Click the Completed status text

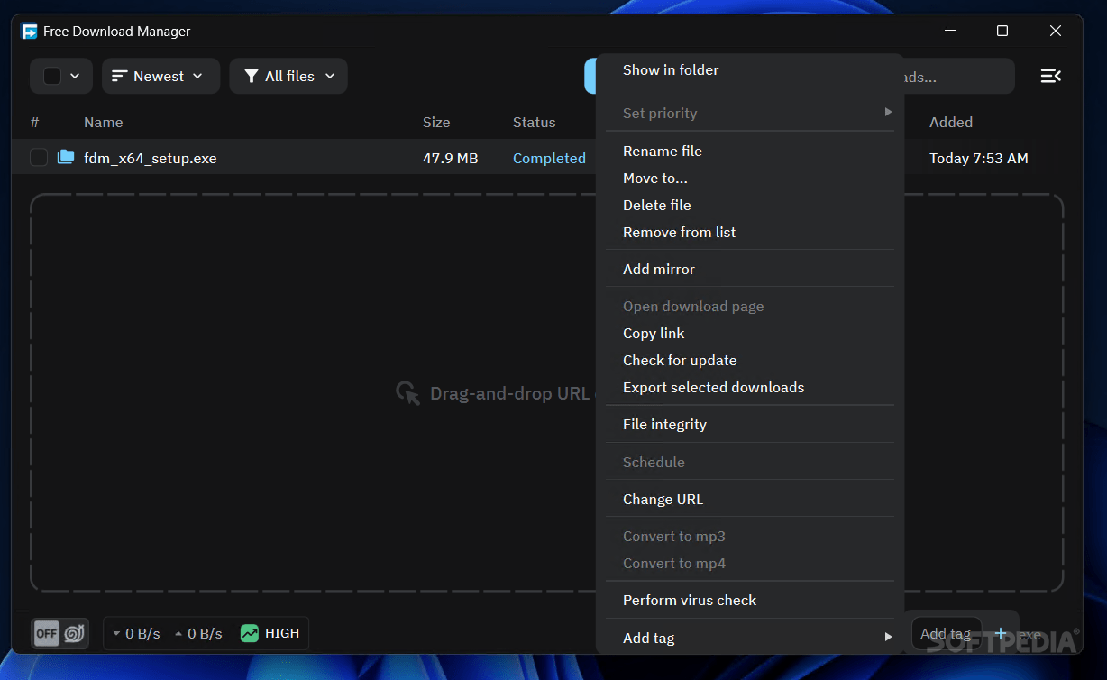(549, 158)
